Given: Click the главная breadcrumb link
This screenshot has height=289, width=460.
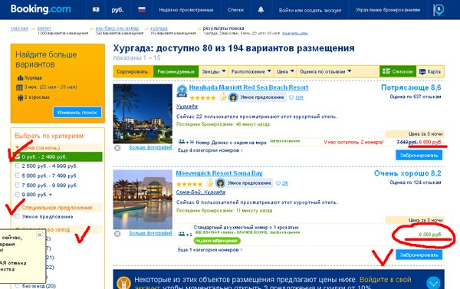Looking at the screenshot, I should click(x=19, y=28).
